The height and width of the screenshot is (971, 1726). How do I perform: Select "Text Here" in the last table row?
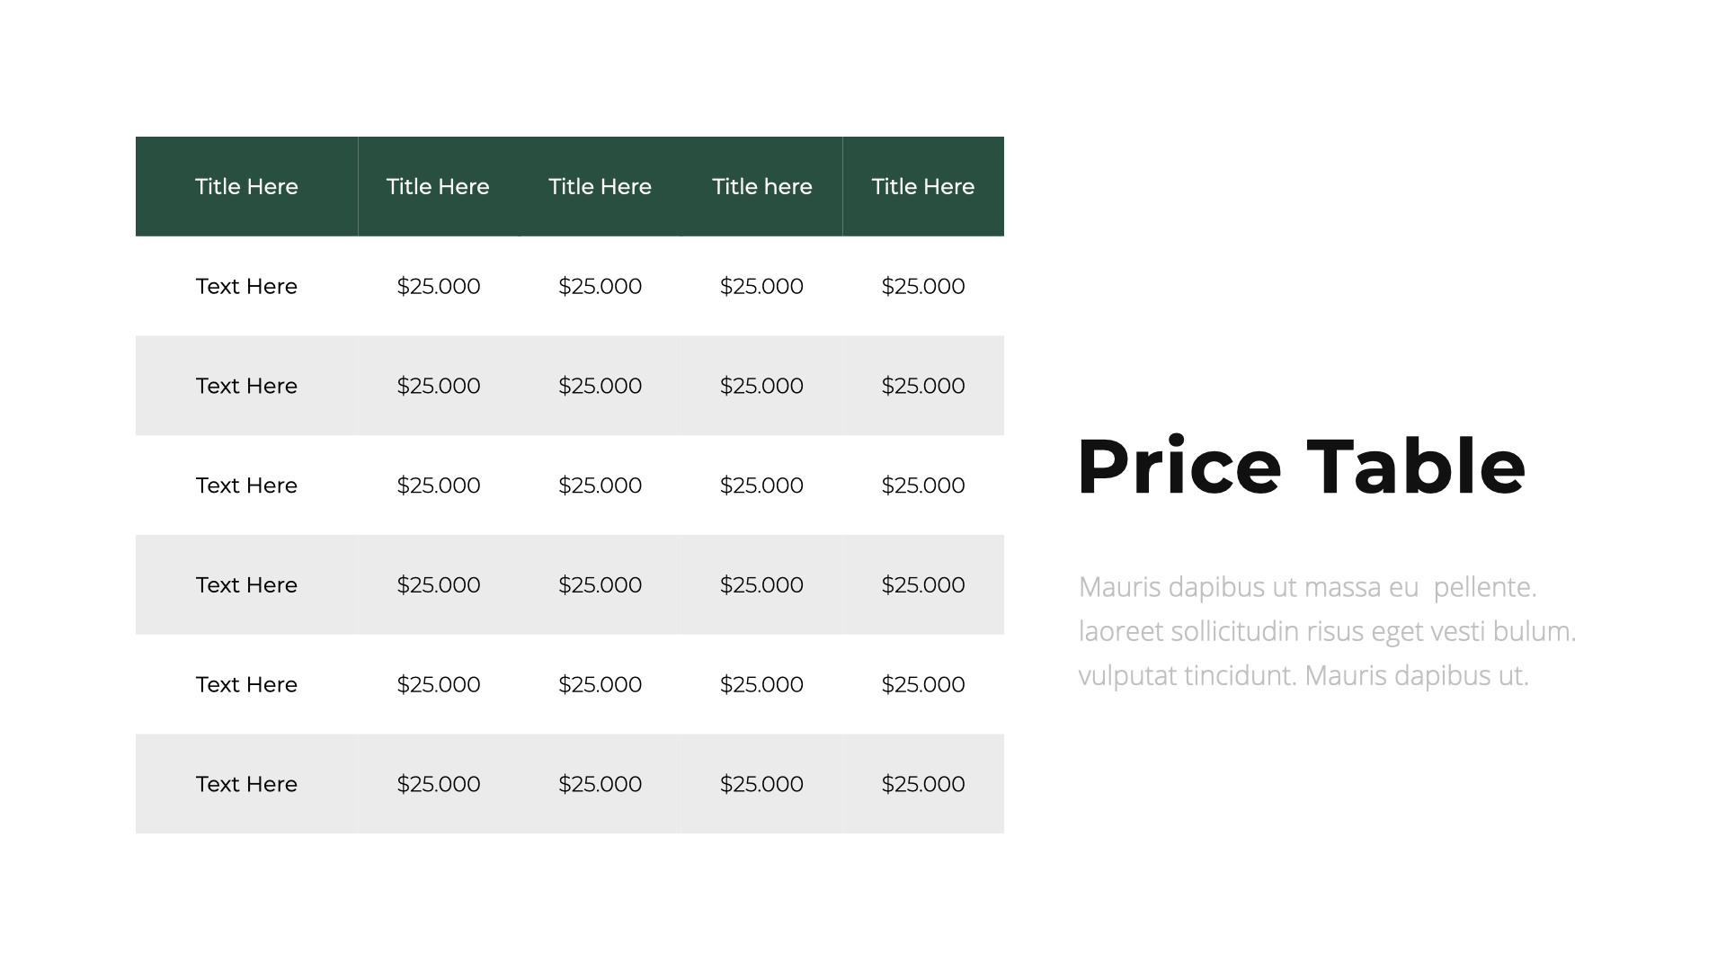pyautogui.click(x=246, y=784)
